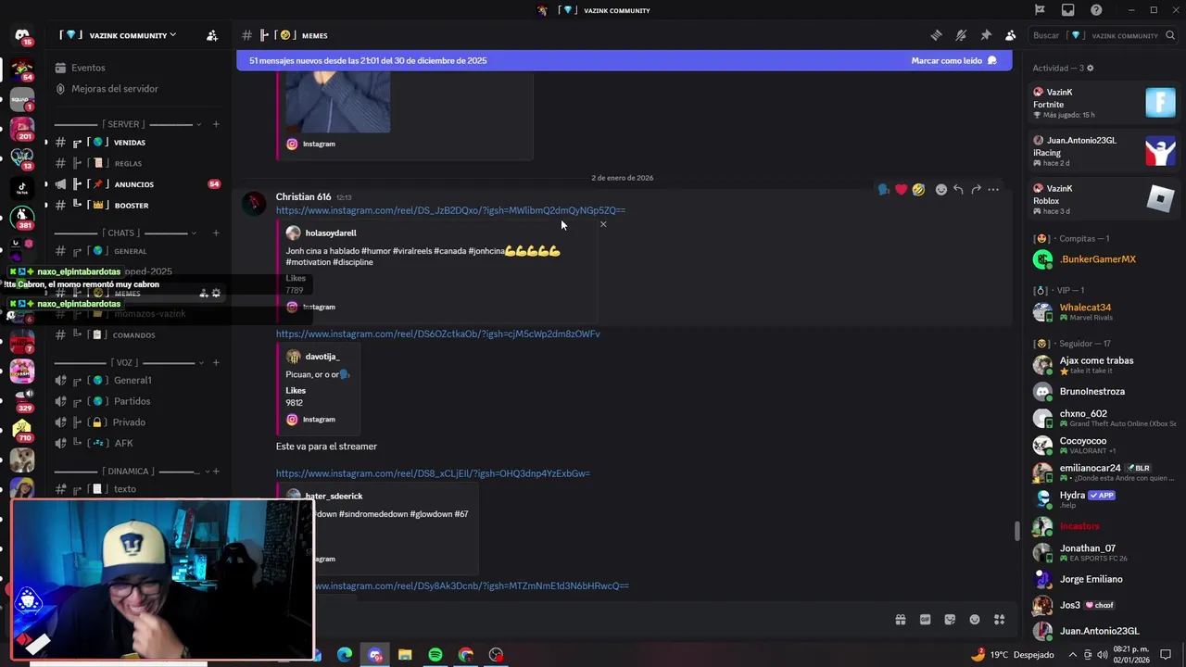The image size is (1186, 667).
Task: Open Discord direct messages home icon
Action: coord(22,36)
